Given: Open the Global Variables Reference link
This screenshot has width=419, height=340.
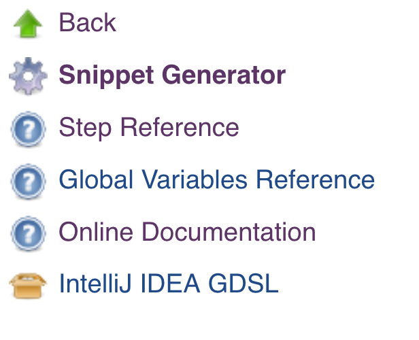Looking at the screenshot, I should pyautogui.click(x=216, y=180).
